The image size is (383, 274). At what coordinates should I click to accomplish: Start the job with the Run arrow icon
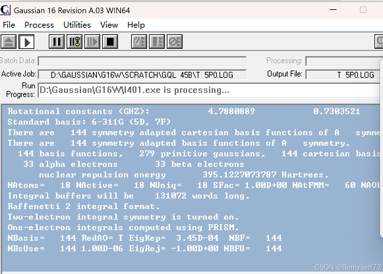(x=26, y=42)
